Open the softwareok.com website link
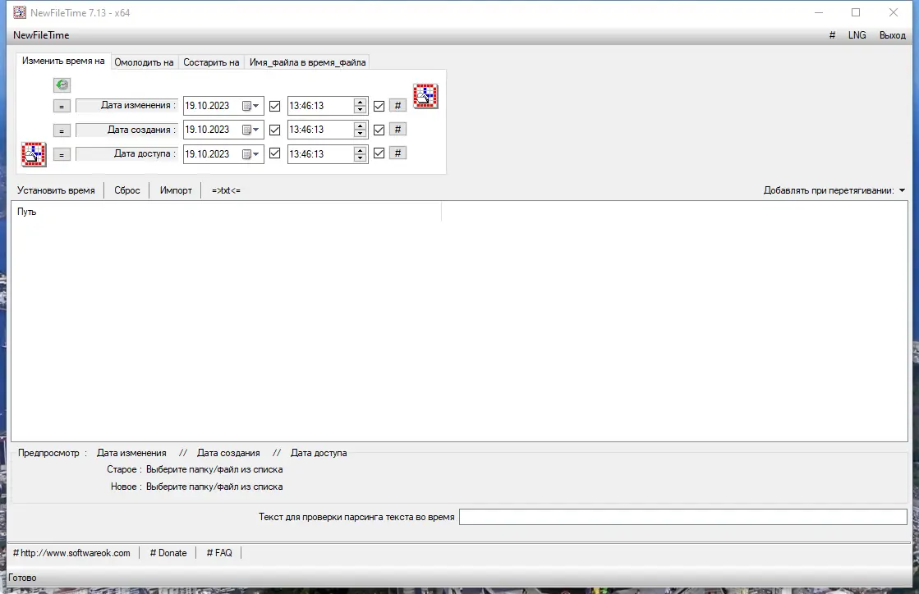Screen dimensions: 919x594 pyautogui.click(x=71, y=553)
